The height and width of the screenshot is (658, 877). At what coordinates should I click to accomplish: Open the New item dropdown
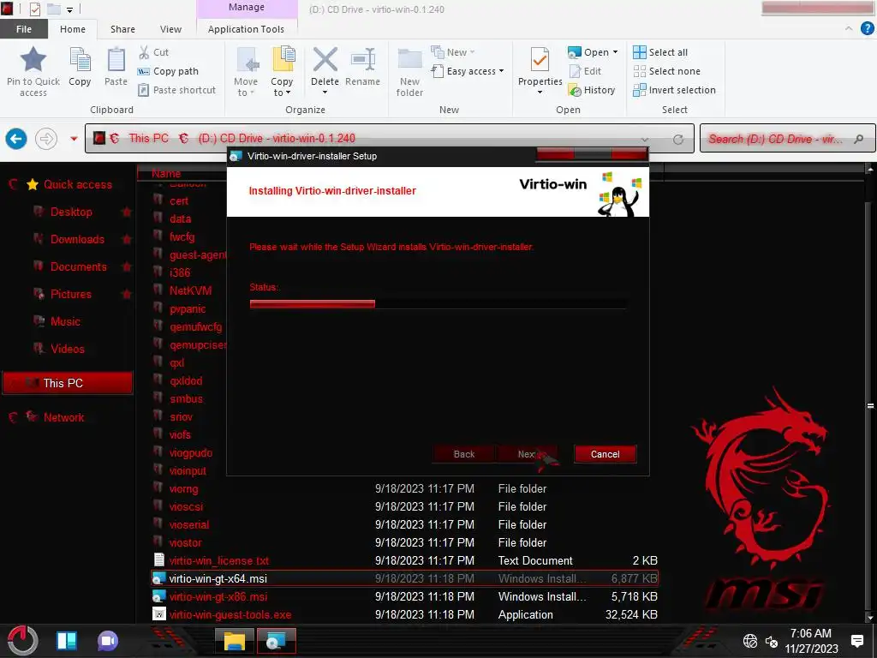tap(453, 52)
